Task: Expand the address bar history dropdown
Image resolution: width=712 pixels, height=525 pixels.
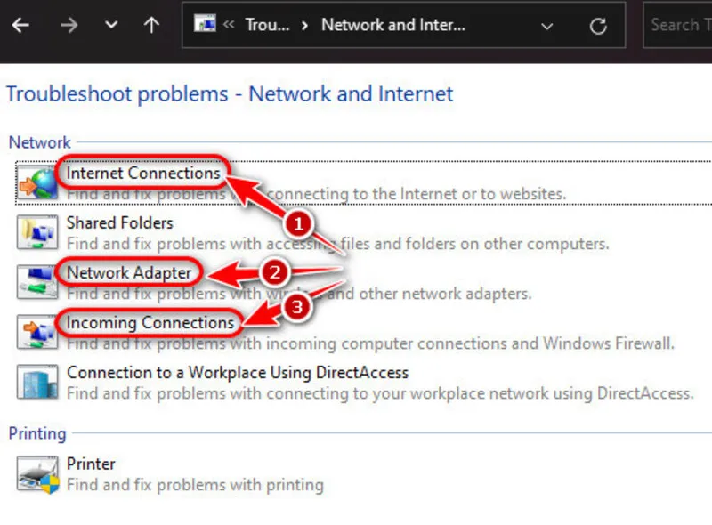Action: pos(547,27)
